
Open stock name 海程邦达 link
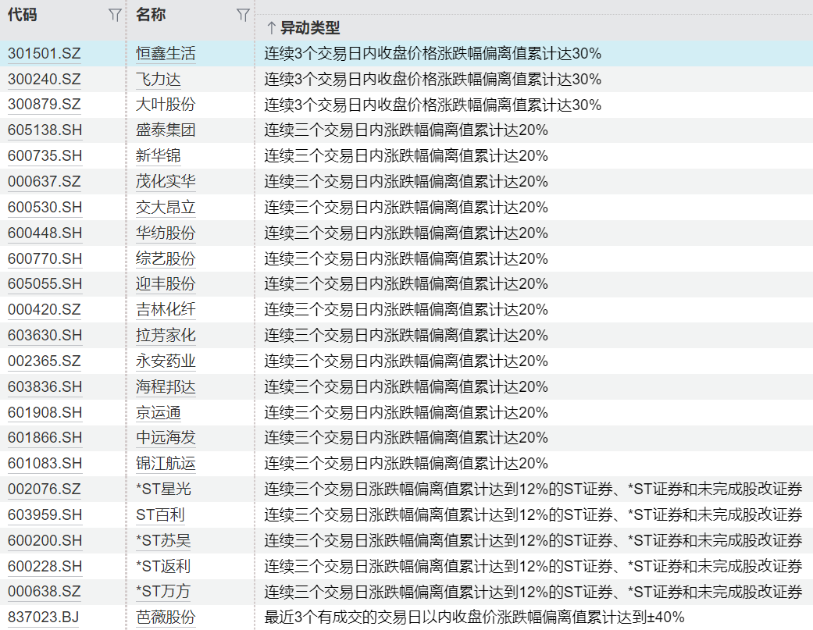[x=166, y=387]
